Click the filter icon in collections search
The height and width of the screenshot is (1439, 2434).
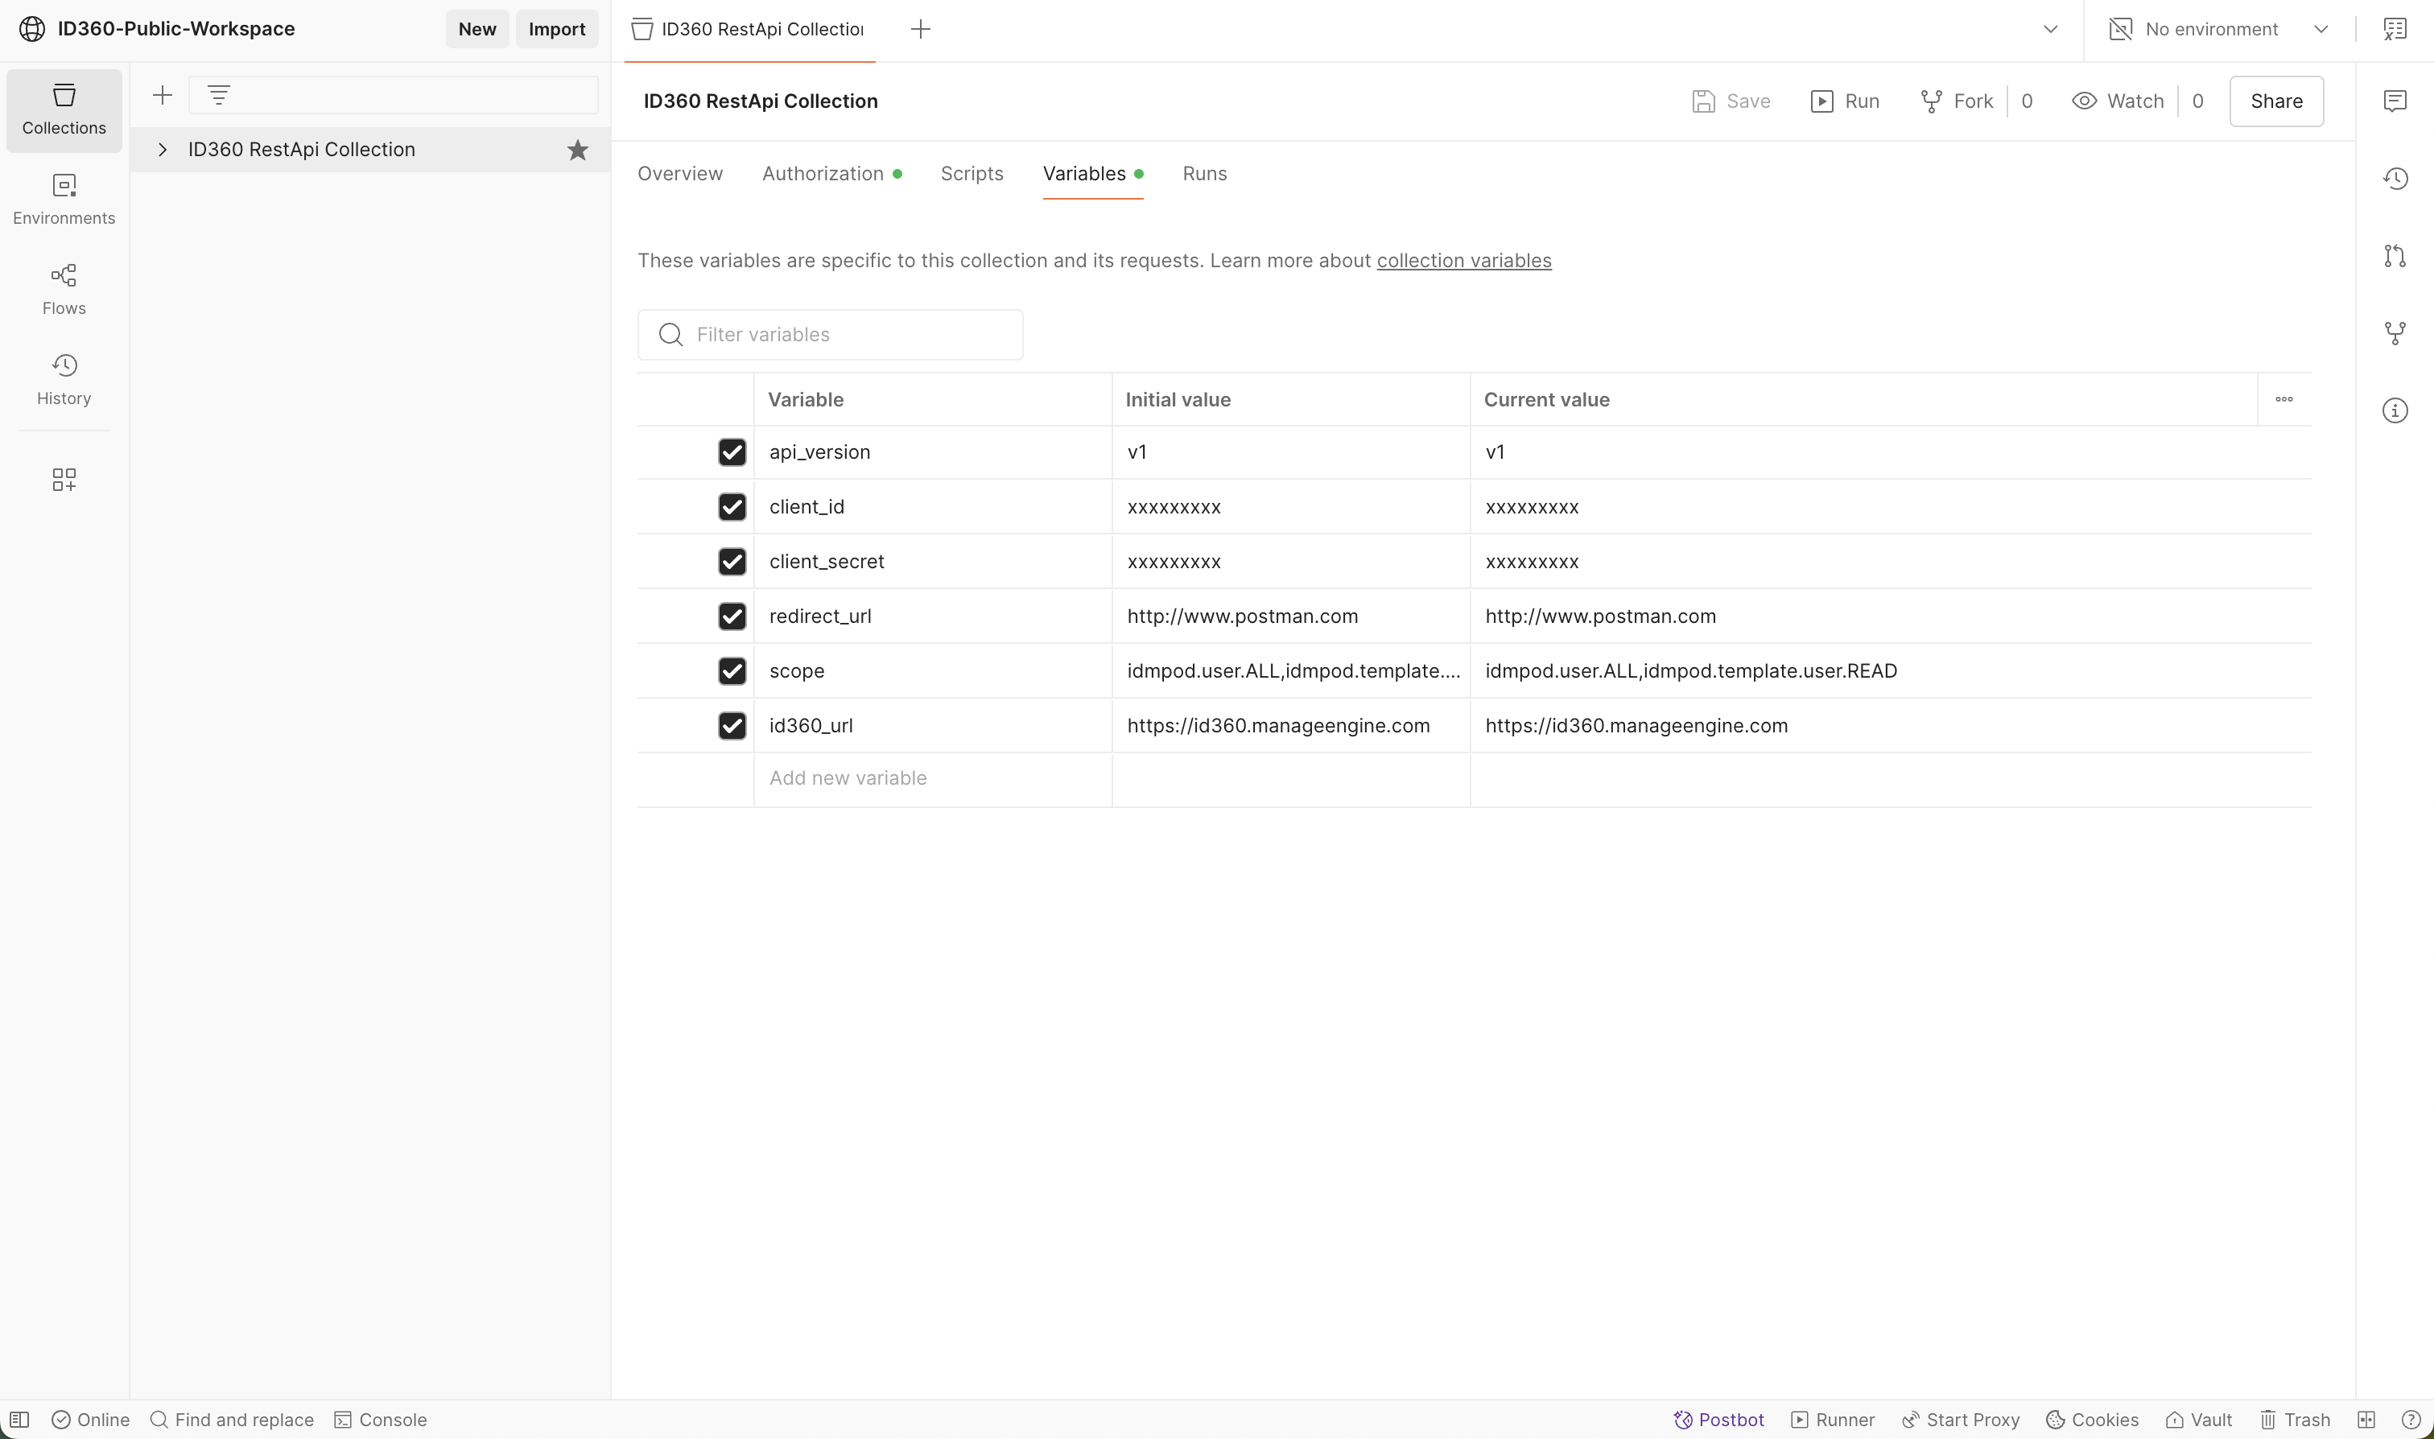[219, 95]
